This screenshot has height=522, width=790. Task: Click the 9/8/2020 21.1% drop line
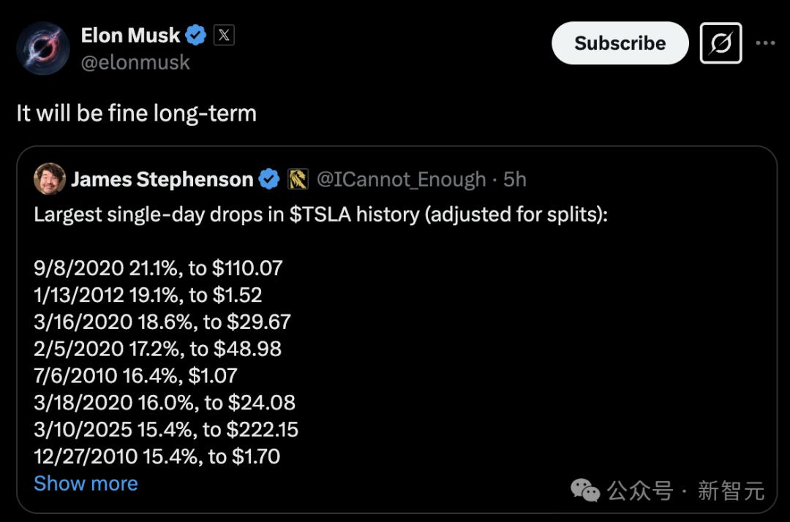coord(158,268)
